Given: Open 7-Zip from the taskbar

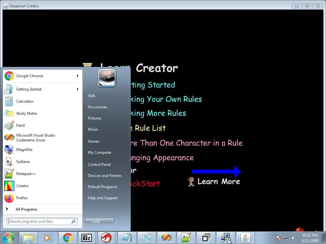Looking at the screenshot, I should [87, 238].
